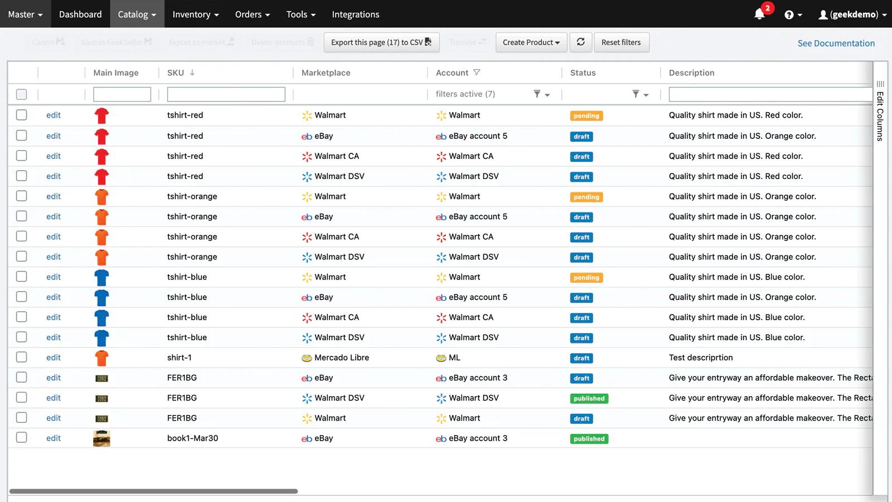The height and width of the screenshot is (502, 892).
Task: Click the Main Image column header
Action: pyautogui.click(x=115, y=73)
